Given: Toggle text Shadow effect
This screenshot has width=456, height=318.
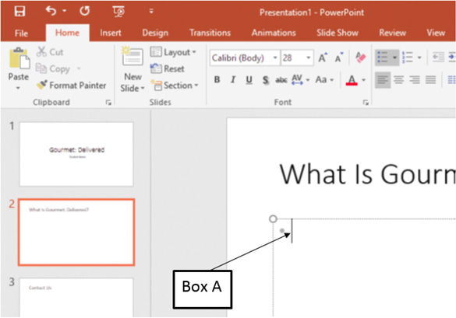Looking at the screenshot, I should coord(265,79).
